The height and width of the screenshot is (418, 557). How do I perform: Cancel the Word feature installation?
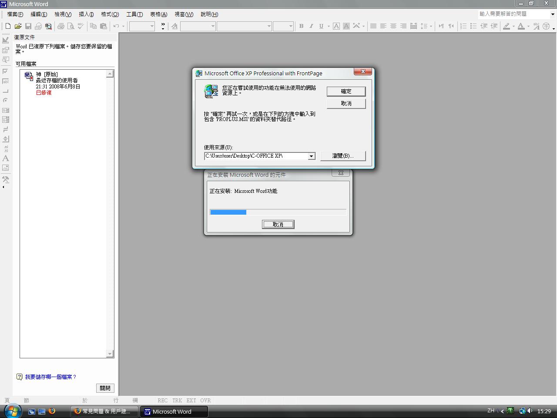(x=278, y=224)
